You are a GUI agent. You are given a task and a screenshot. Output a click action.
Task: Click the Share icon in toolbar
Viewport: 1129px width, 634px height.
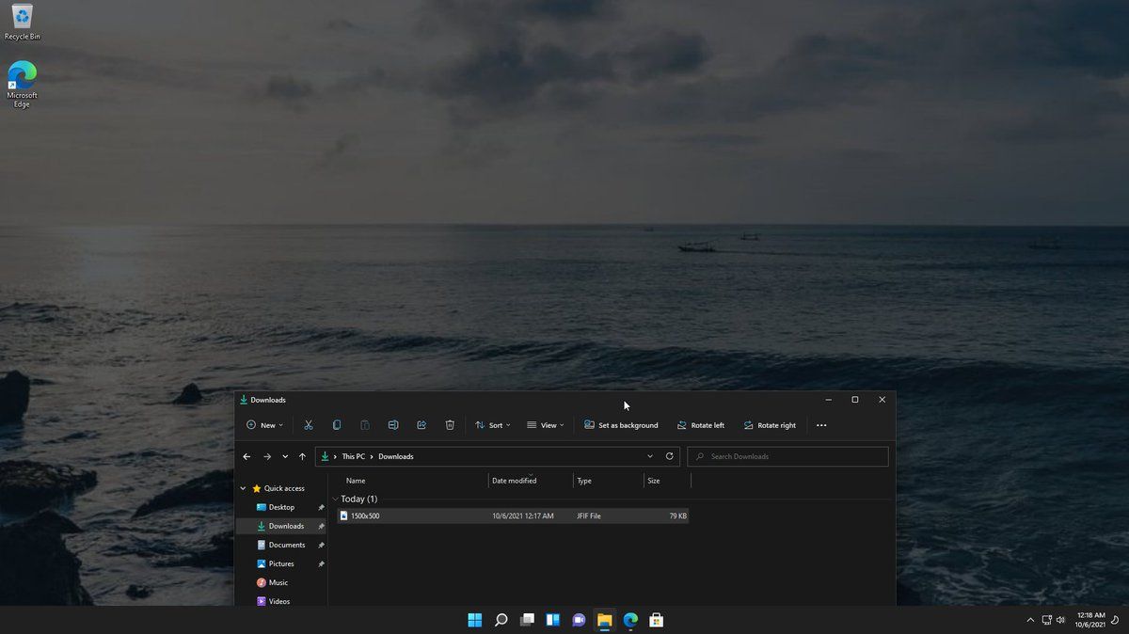pyautogui.click(x=421, y=425)
